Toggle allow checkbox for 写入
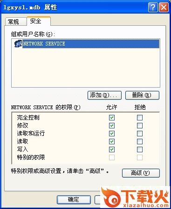The image size is (171, 209). 112,149
